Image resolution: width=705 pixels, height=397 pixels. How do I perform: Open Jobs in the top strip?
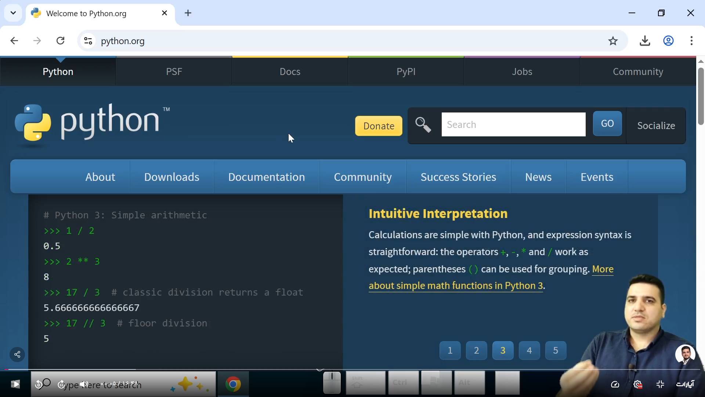coord(522,72)
